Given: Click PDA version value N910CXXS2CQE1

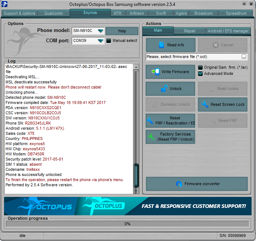Looking at the screenshot, I should point(46,108).
